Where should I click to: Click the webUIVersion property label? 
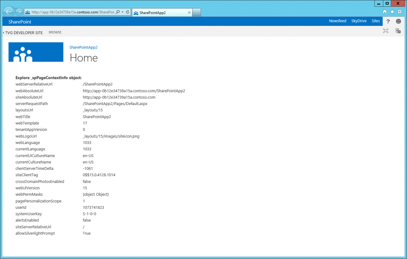(27, 188)
